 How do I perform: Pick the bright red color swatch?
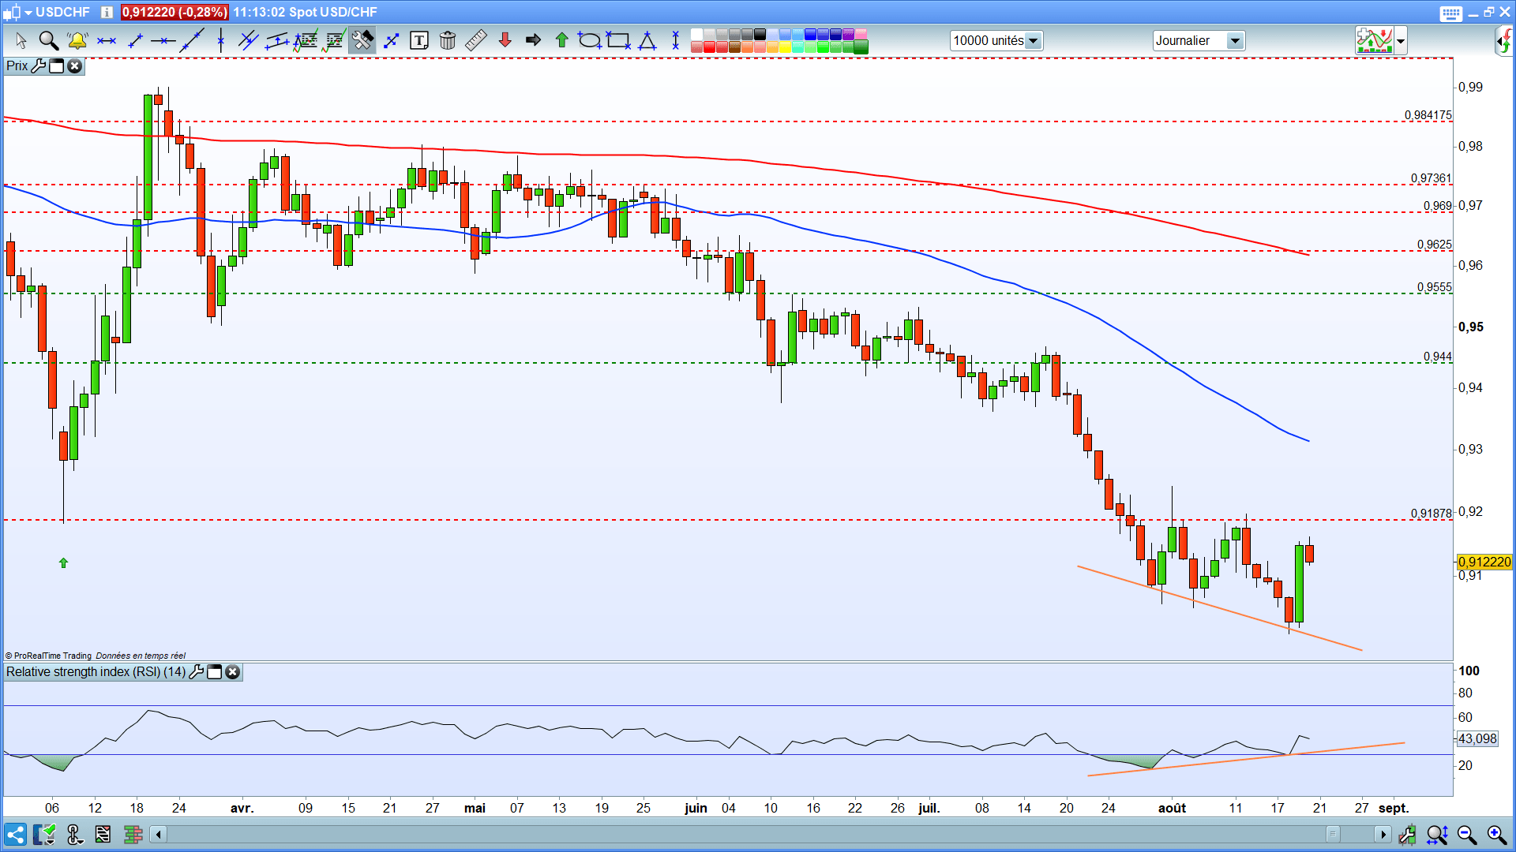[709, 47]
